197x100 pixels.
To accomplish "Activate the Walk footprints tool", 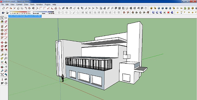I will pos(2,83).
